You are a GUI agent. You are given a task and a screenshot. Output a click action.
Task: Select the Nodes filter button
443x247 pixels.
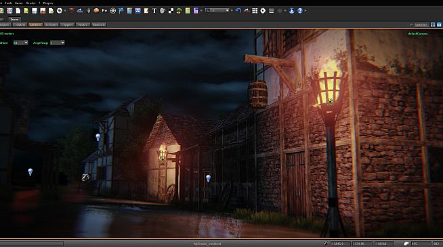83,25
